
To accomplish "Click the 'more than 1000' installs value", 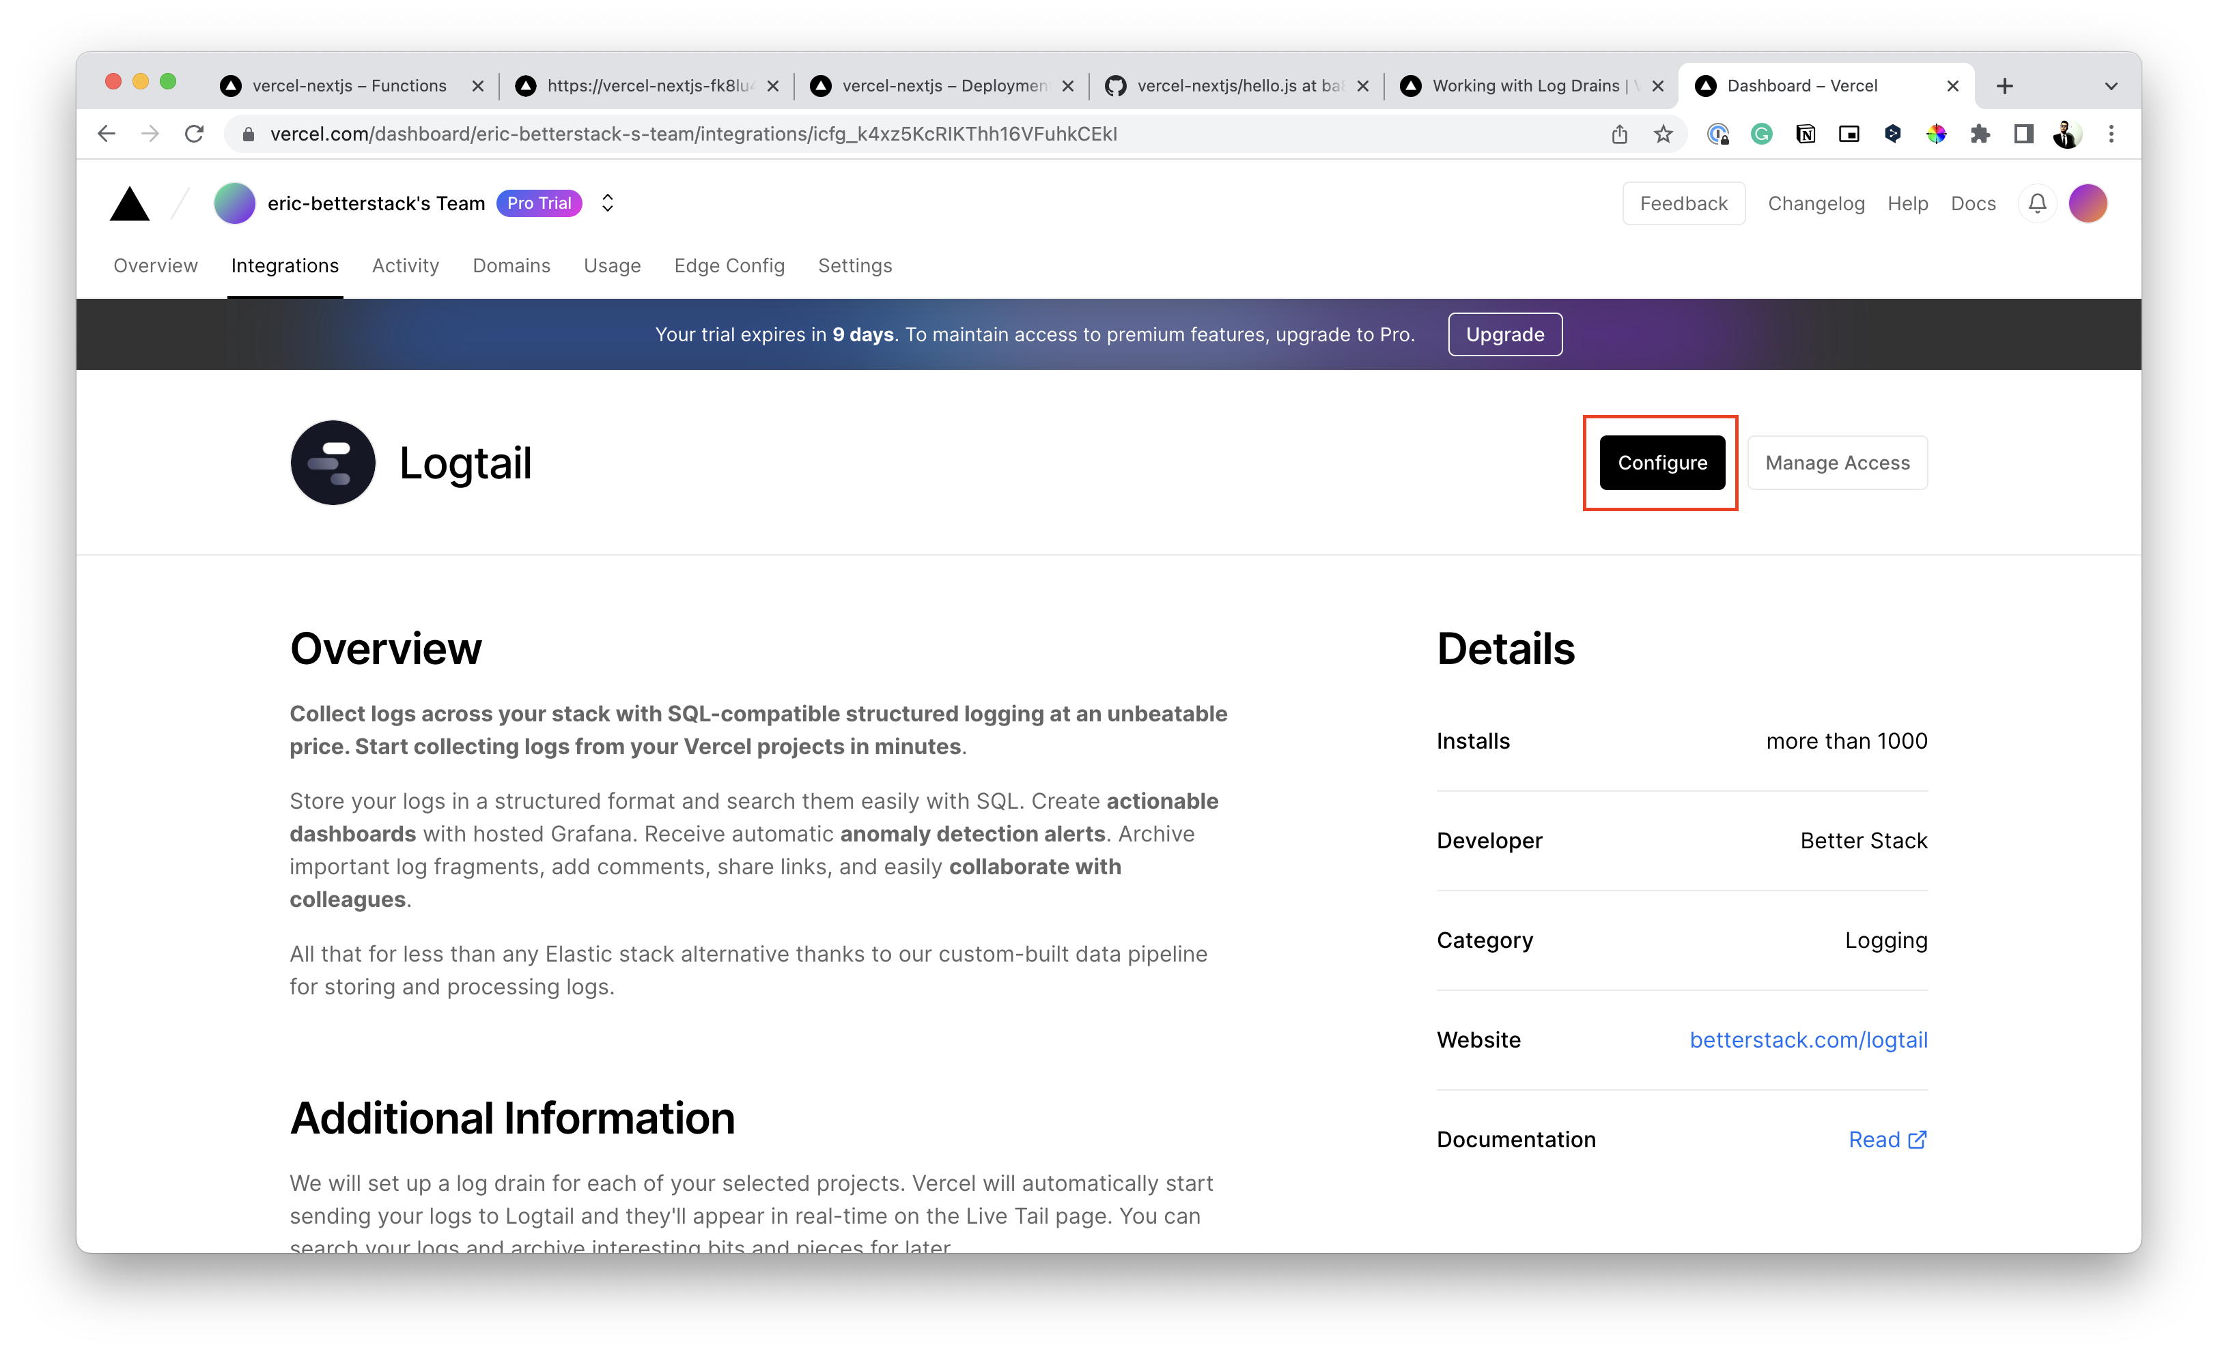I will (x=1847, y=740).
